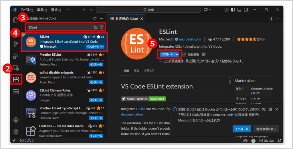Open the Copilot status bar icon
Viewport: 293px width, 149px height.
click(246, 141)
